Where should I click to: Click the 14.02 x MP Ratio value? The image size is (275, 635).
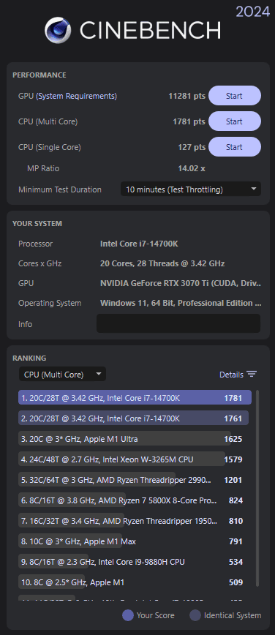pyautogui.click(x=192, y=168)
